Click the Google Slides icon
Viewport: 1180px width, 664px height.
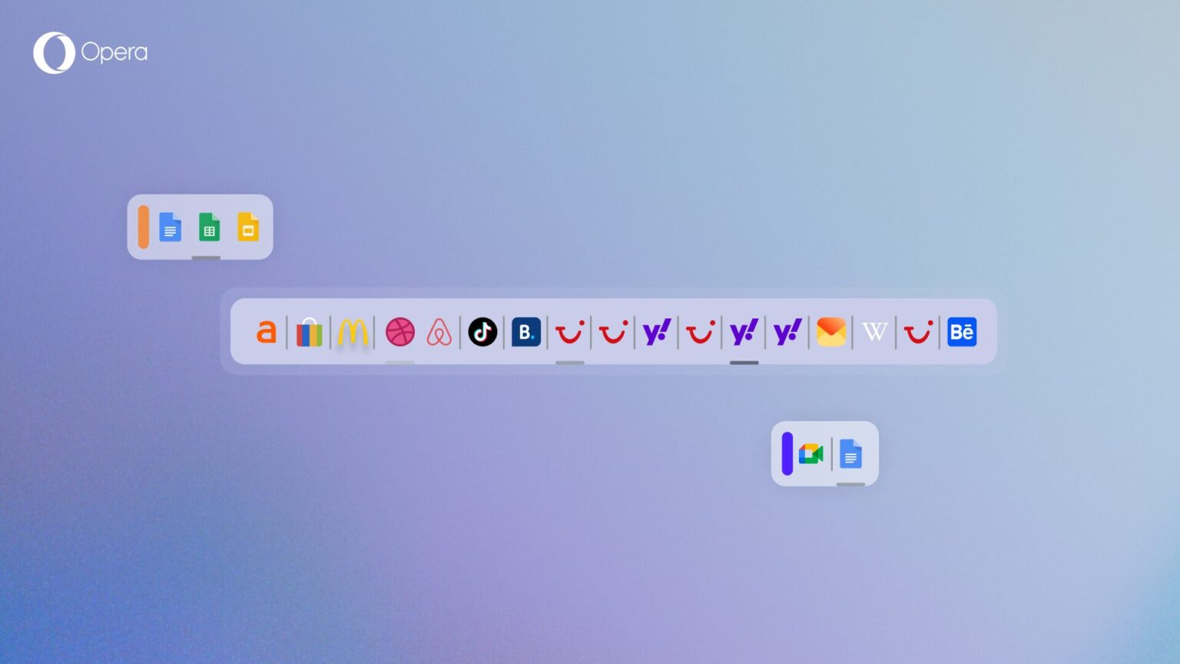point(248,227)
